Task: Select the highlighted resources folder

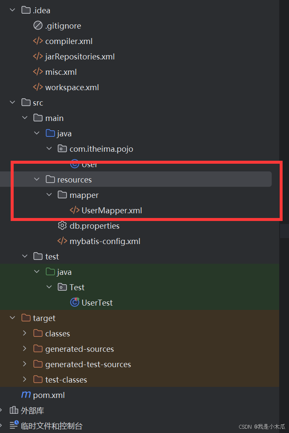Action: [x=75, y=180]
